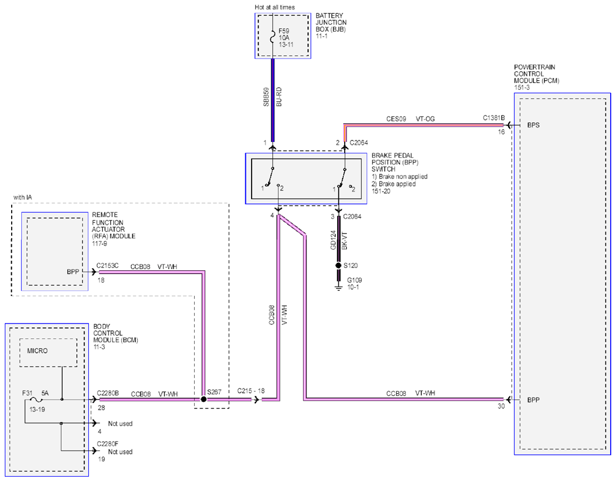
Task: Click the F59 10A fuse symbol
Action: pos(272,38)
